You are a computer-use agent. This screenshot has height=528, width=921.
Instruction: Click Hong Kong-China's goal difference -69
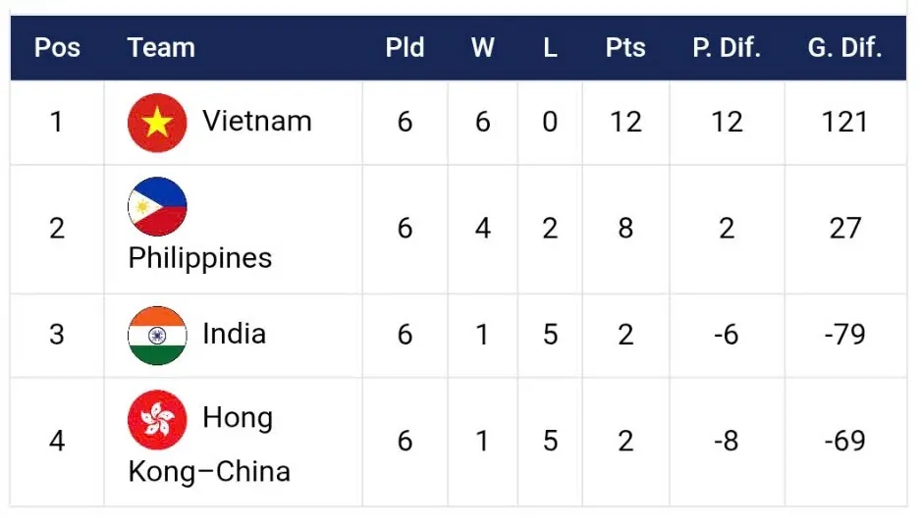tap(844, 441)
